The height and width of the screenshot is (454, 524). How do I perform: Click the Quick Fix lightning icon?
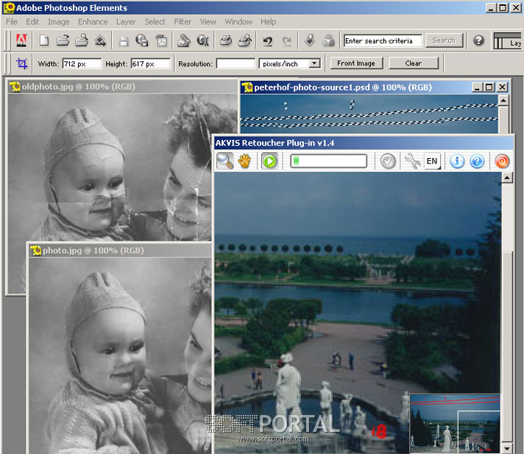click(x=310, y=40)
